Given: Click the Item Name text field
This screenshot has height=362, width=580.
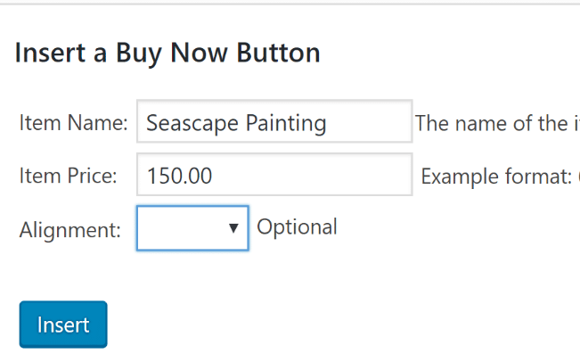Looking at the screenshot, I should tap(274, 121).
